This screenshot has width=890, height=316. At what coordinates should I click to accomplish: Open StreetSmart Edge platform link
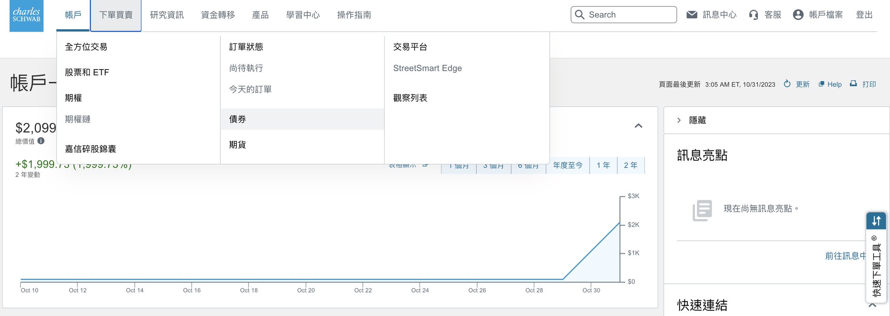427,68
